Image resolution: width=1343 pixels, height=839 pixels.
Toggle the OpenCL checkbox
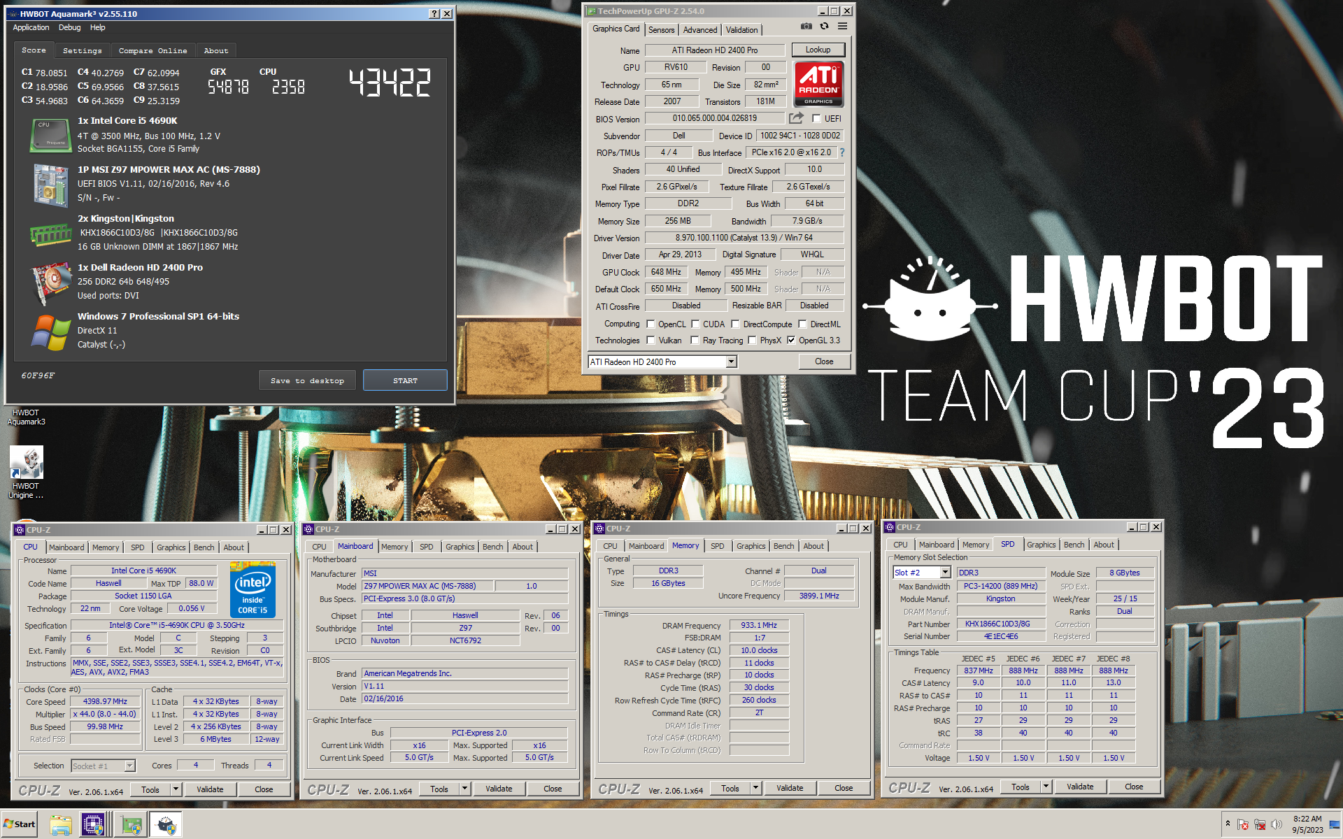point(651,324)
